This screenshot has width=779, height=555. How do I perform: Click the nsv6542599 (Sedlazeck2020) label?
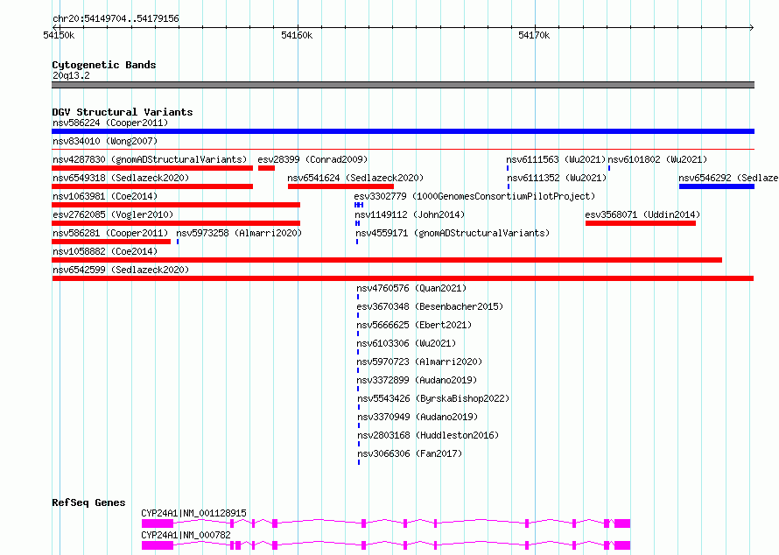click(x=121, y=270)
